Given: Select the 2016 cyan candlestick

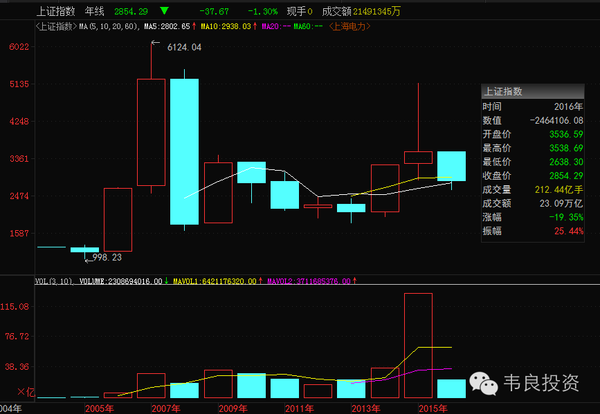Looking at the screenshot, I should (451, 166).
